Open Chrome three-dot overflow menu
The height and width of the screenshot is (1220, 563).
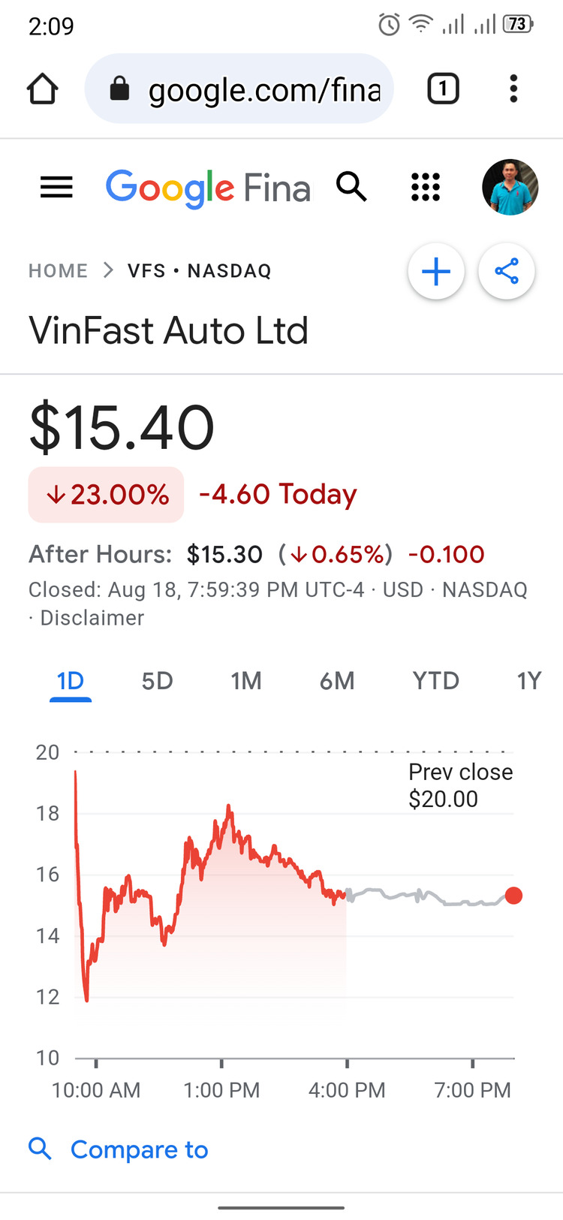click(513, 89)
